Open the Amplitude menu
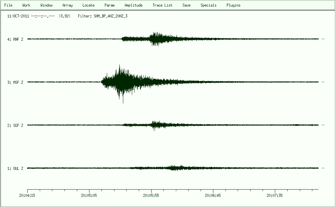Image resolution: width=335 pixels, height=207 pixels. click(x=133, y=5)
